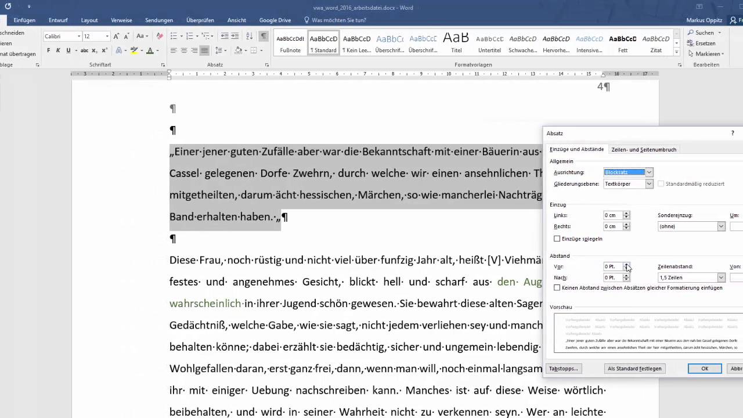Screen dimensions: 743x418
Task: Click the Vor spacing stepper arrows
Action: tap(626, 266)
